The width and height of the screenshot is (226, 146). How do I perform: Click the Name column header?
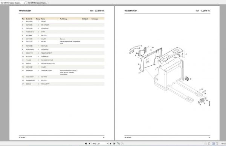click(43, 19)
